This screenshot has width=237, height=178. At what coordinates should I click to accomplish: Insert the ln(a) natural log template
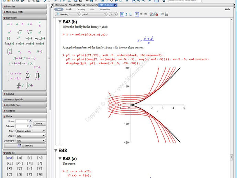[29, 38]
